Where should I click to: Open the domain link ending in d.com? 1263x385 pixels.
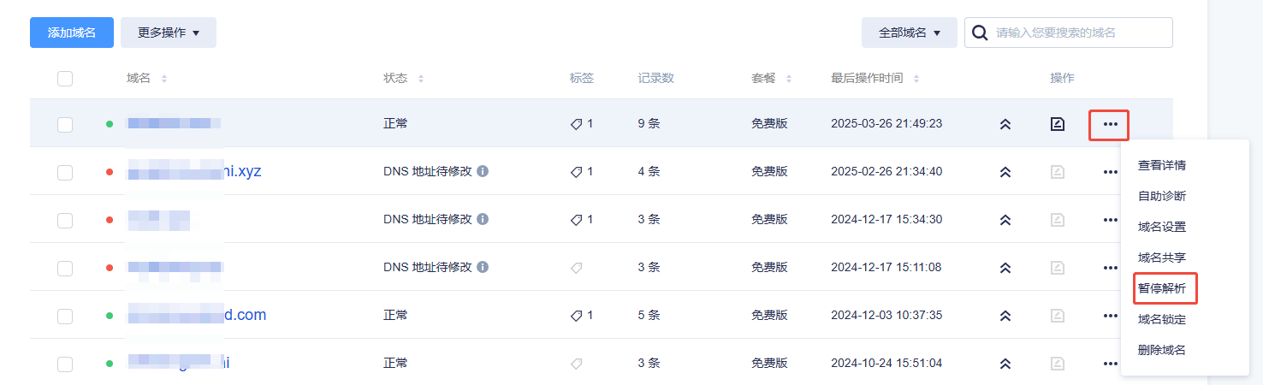coord(197,315)
